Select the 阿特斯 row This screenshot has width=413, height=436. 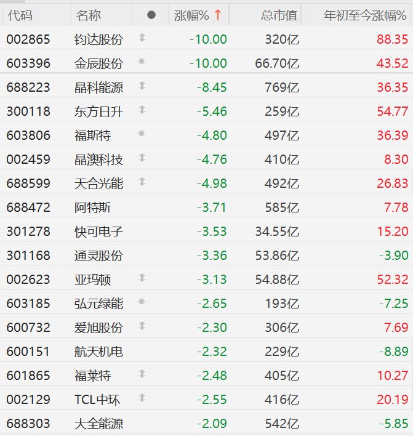coord(92,207)
